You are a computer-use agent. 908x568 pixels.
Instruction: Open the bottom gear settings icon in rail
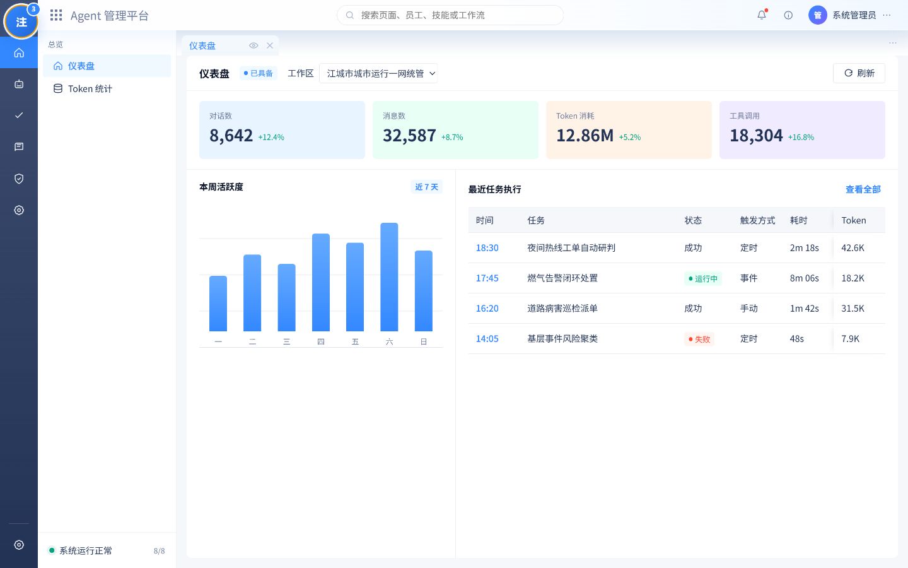click(x=19, y=545)
